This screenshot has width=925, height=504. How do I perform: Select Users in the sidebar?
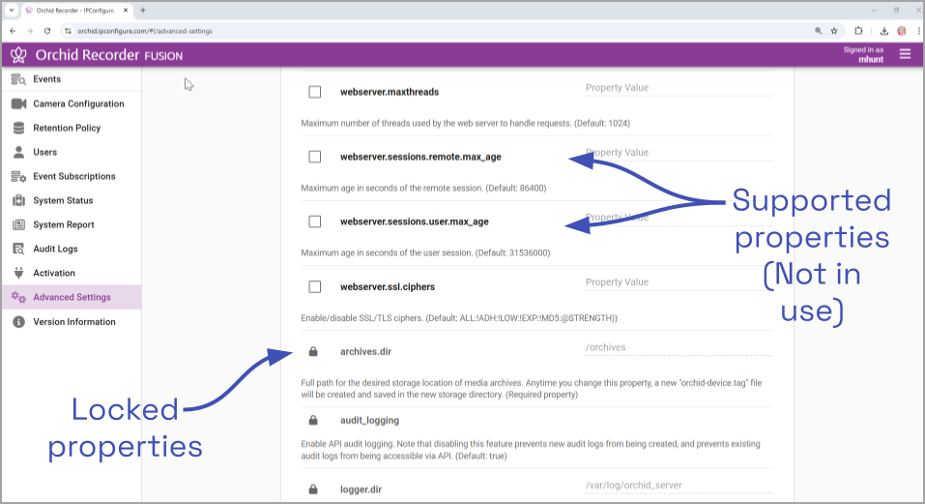(x=71, y=152)
